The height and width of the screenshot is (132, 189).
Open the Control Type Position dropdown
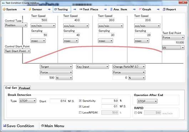tap(16, 25)
